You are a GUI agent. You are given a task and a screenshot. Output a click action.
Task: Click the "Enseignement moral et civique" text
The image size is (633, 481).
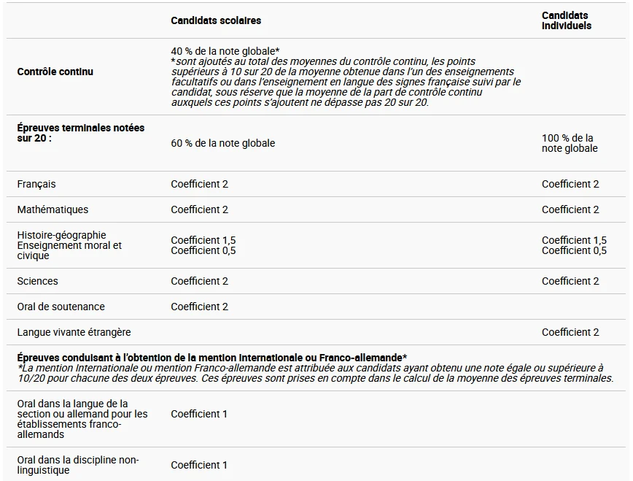click(69, 250)
